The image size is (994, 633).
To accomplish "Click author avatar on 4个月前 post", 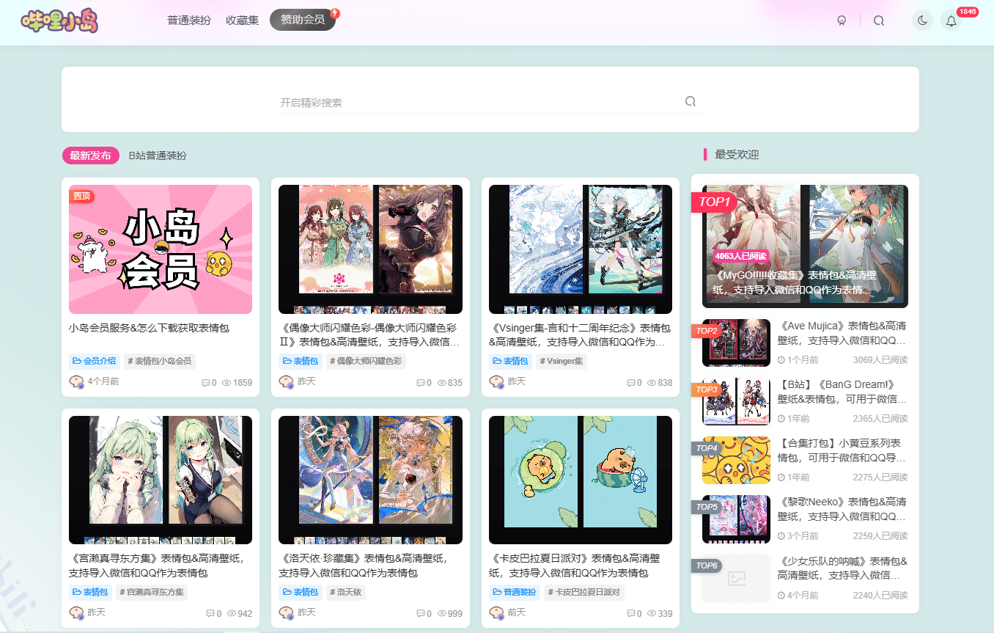I will tap(77, 381).
